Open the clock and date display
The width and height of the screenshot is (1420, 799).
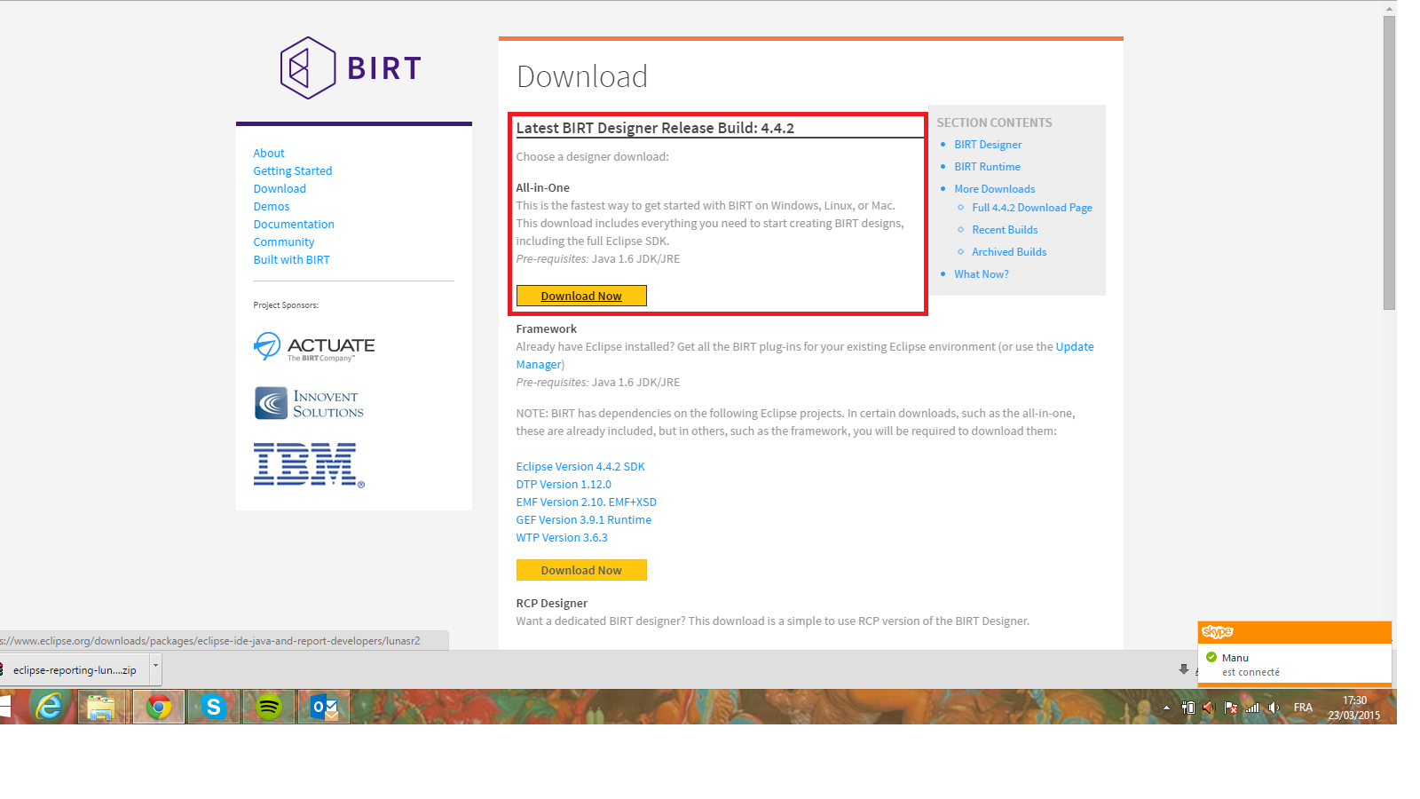coord(1354,708)
